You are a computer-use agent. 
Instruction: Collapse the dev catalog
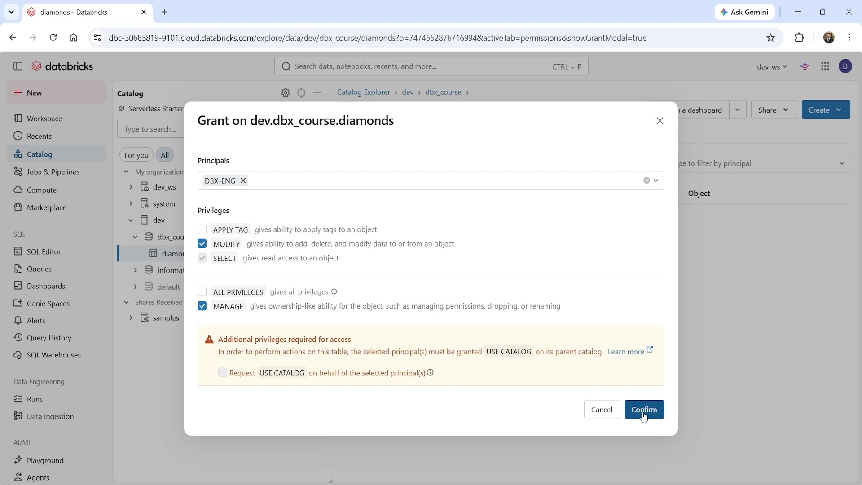tap(131, 220)
